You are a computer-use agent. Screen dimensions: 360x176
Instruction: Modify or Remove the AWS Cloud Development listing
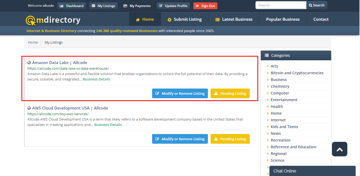click(x=180, y=139)
